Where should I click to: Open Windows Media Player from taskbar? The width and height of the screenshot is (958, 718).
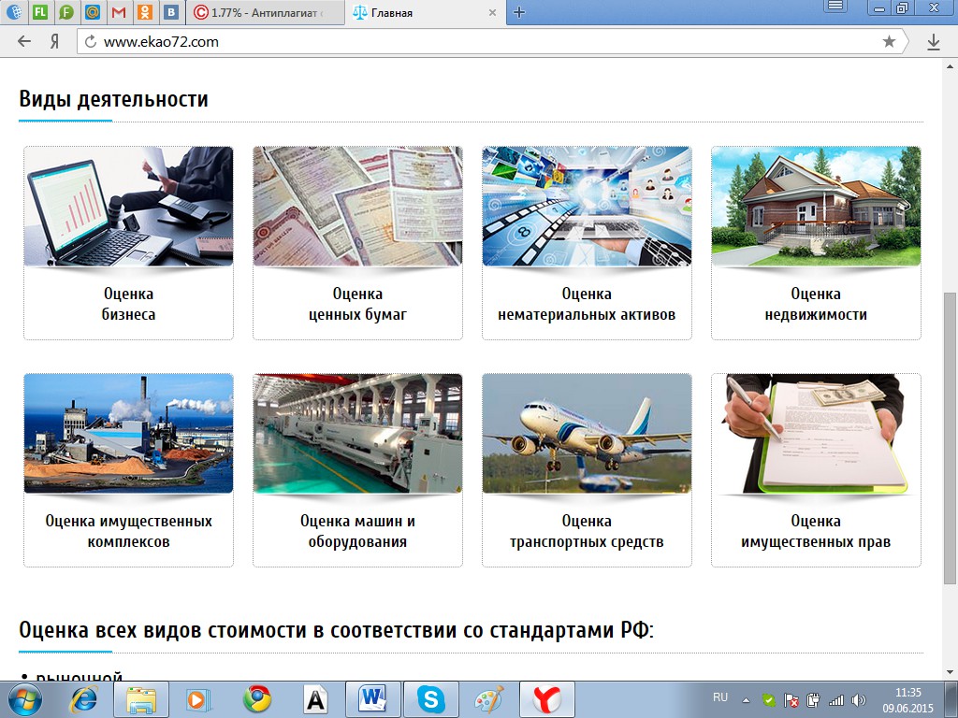[x=198, y=699]
